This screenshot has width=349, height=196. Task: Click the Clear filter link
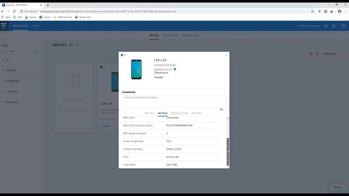coord(36,51)
